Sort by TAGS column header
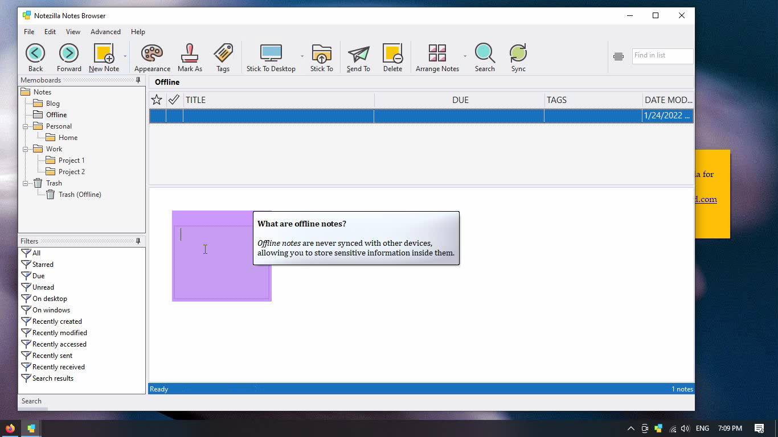 pos(593,100)
